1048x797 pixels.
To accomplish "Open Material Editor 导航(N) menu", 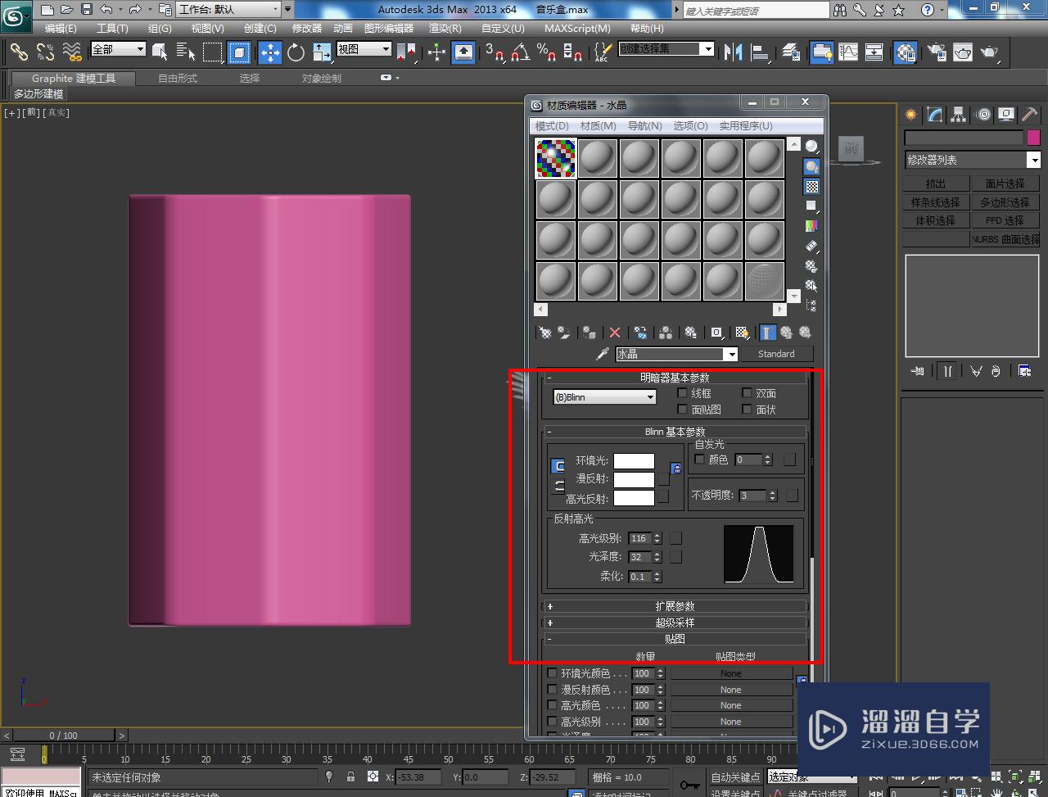I will point(644,125).
